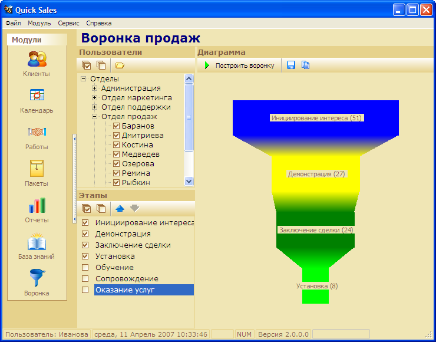Click Демонстрация (27) funnel label

click(x=316, y=174)
